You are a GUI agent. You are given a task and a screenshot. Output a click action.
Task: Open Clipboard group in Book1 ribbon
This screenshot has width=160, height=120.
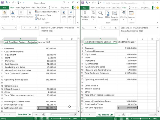click(5, 15)
